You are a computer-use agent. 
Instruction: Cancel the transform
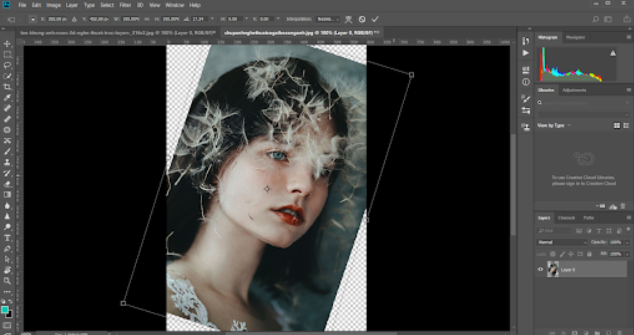(x=362, y=19)
